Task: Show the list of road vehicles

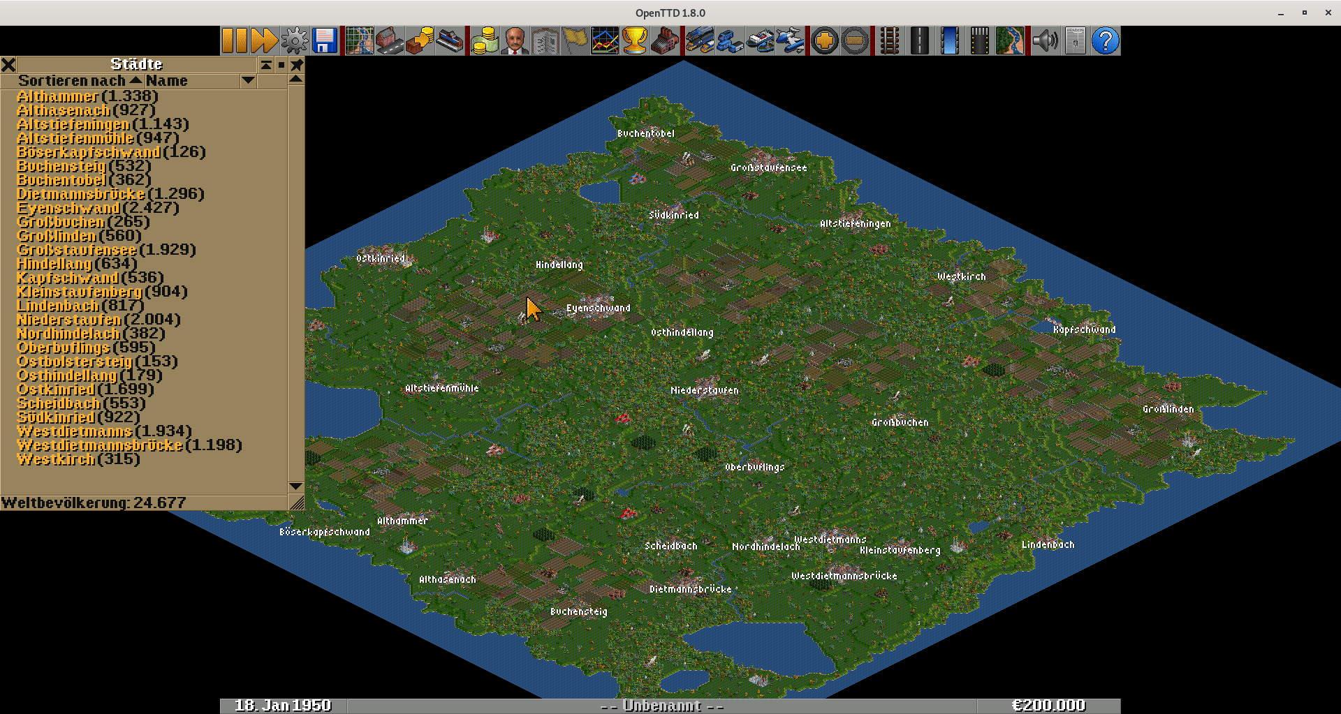Action: (x=730, y=41)
